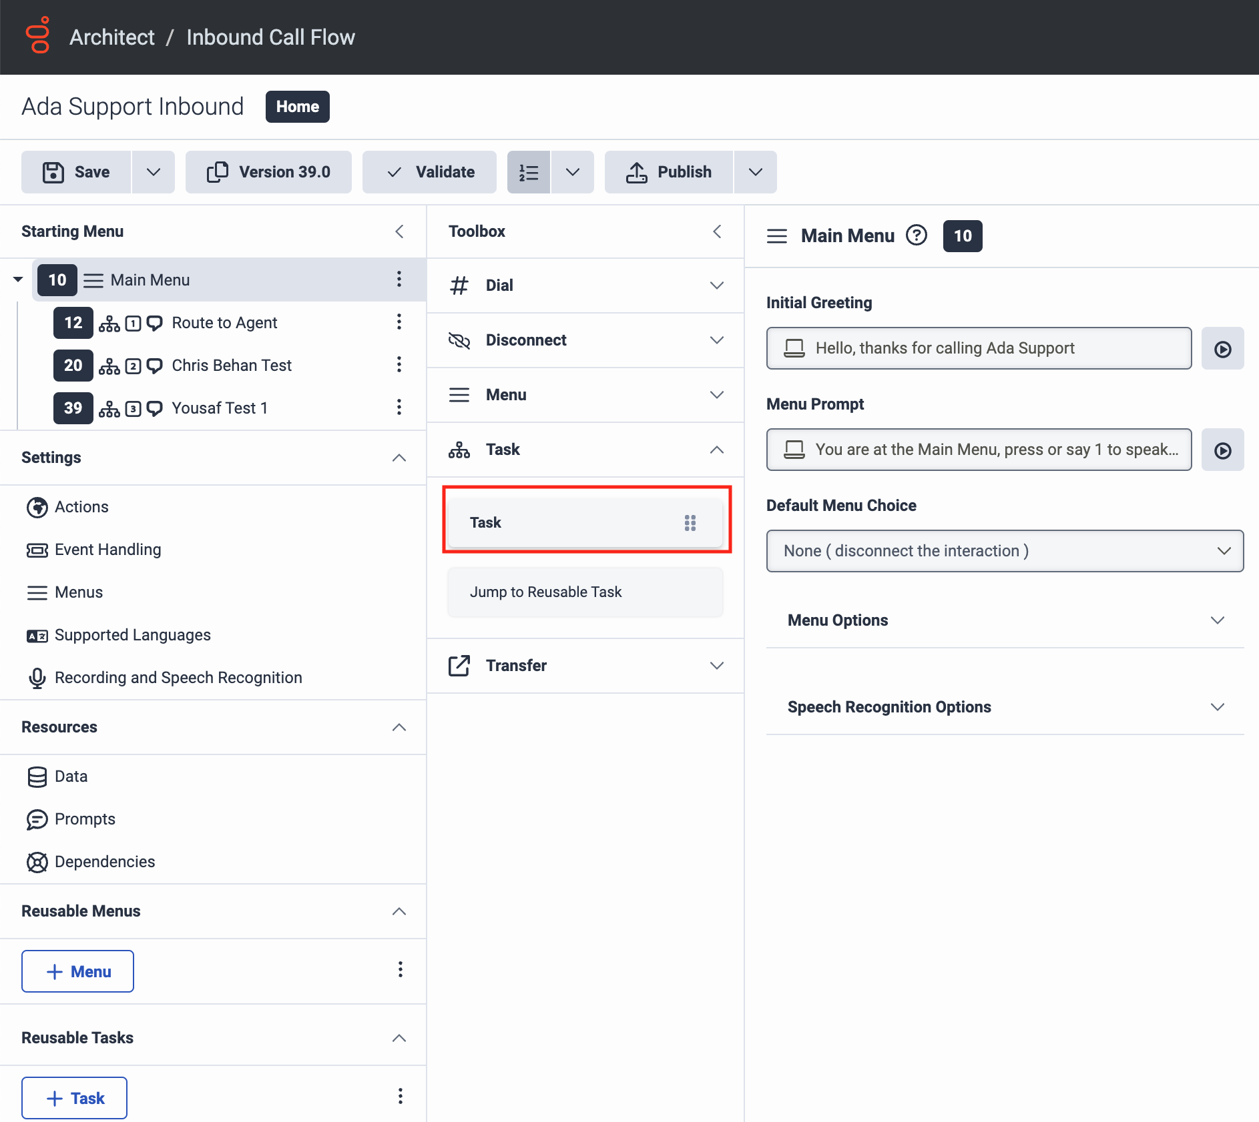Open the numbered list view icon
The image size is (1259, 1122).
pyautogui.click(x=529, y=172)
